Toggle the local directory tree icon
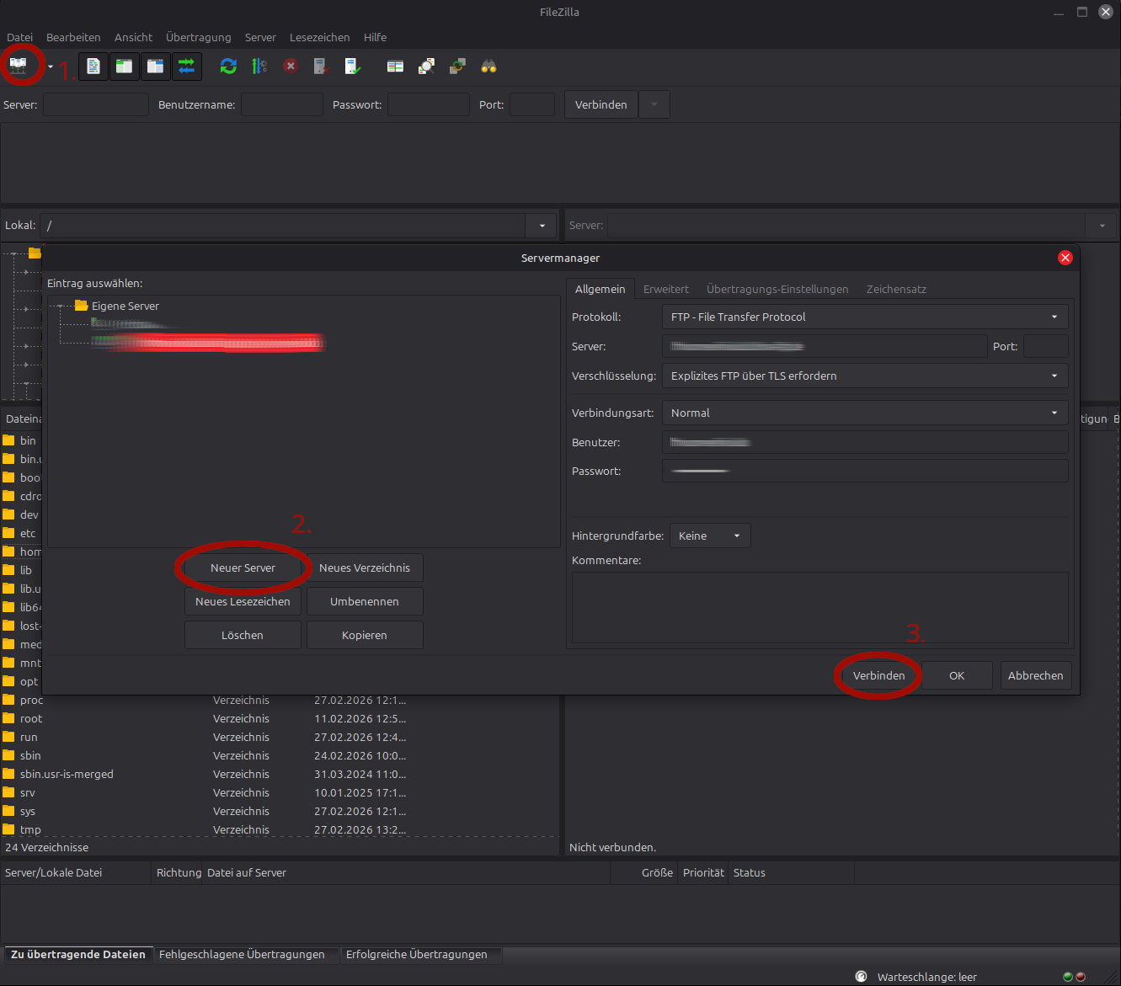Image resolution: width=1121 pixels, height=986 pixels. tap(125, 67)
